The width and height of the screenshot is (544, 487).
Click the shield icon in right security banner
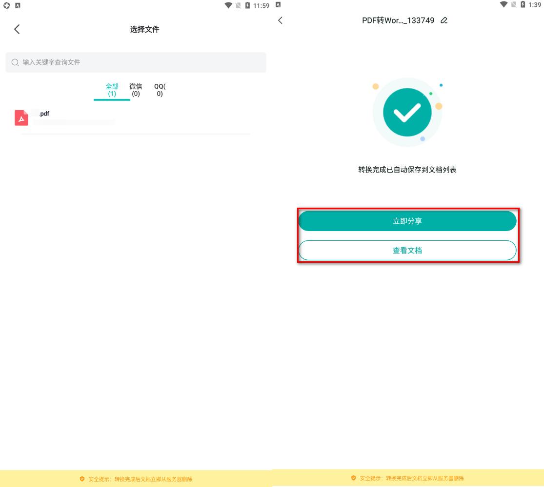click(x=354, y=478)
